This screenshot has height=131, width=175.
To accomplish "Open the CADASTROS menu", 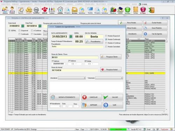I will point(6,4).
